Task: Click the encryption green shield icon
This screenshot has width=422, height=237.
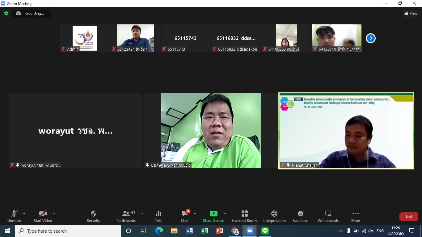Action: pos(6,13)
